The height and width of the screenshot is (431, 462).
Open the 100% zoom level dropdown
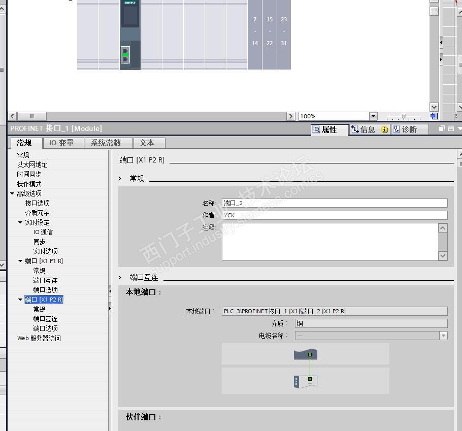(373, 116)
